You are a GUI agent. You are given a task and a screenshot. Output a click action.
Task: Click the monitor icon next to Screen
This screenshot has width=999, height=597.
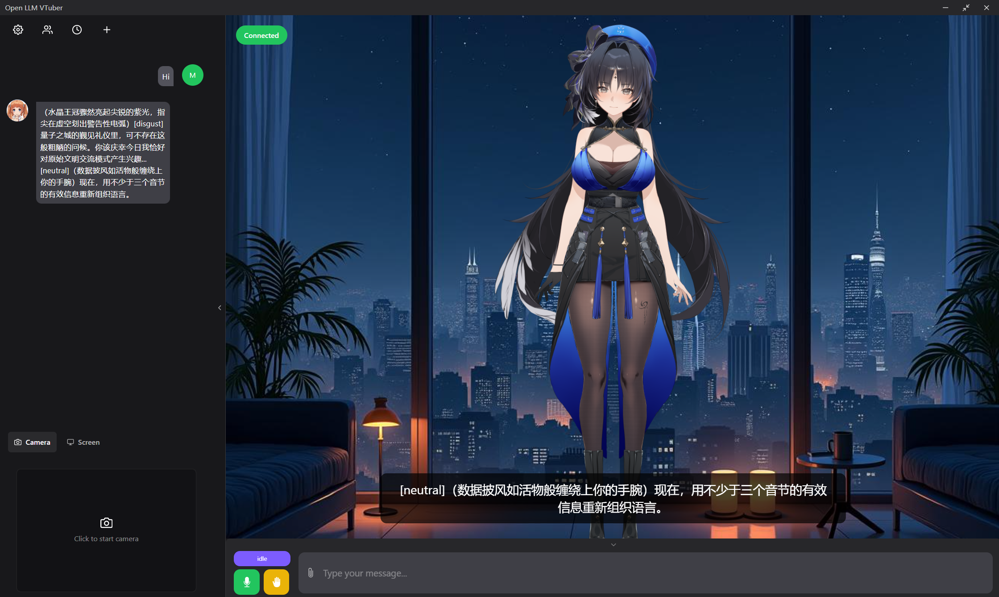pyautogui.click(x=70, y=442)
